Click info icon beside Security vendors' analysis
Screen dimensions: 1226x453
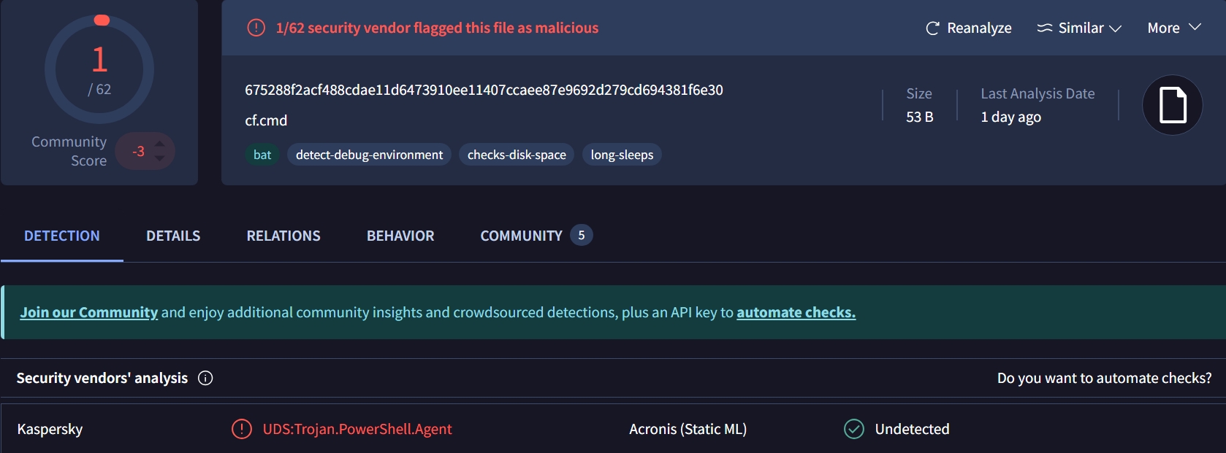coord(205,378)
